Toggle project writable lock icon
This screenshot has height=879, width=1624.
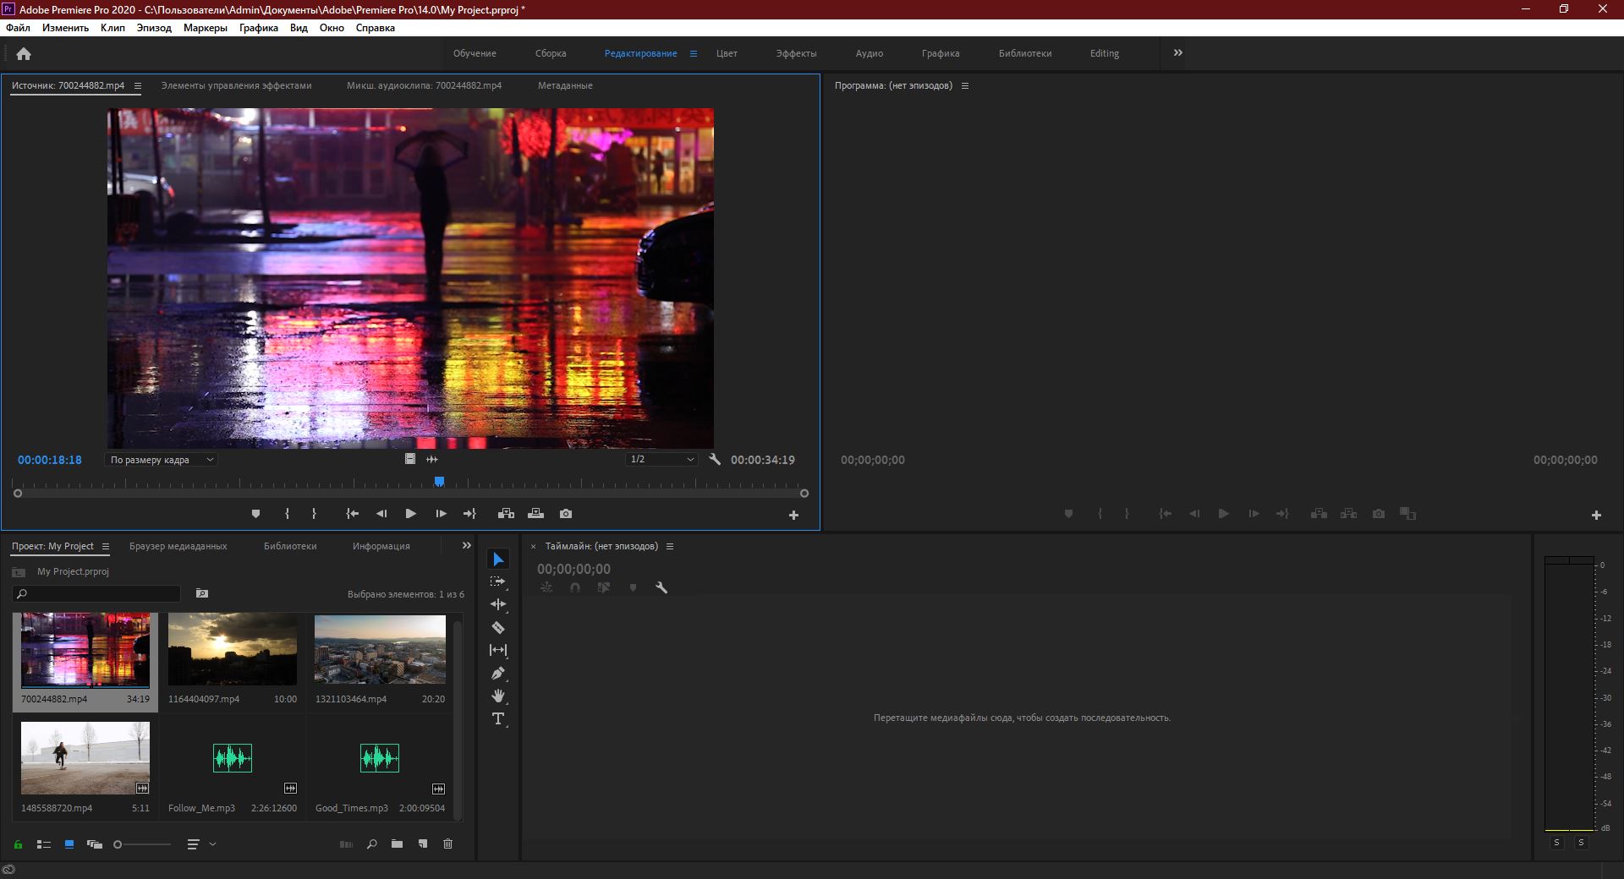pyautogui.click(x=18, y=844)
